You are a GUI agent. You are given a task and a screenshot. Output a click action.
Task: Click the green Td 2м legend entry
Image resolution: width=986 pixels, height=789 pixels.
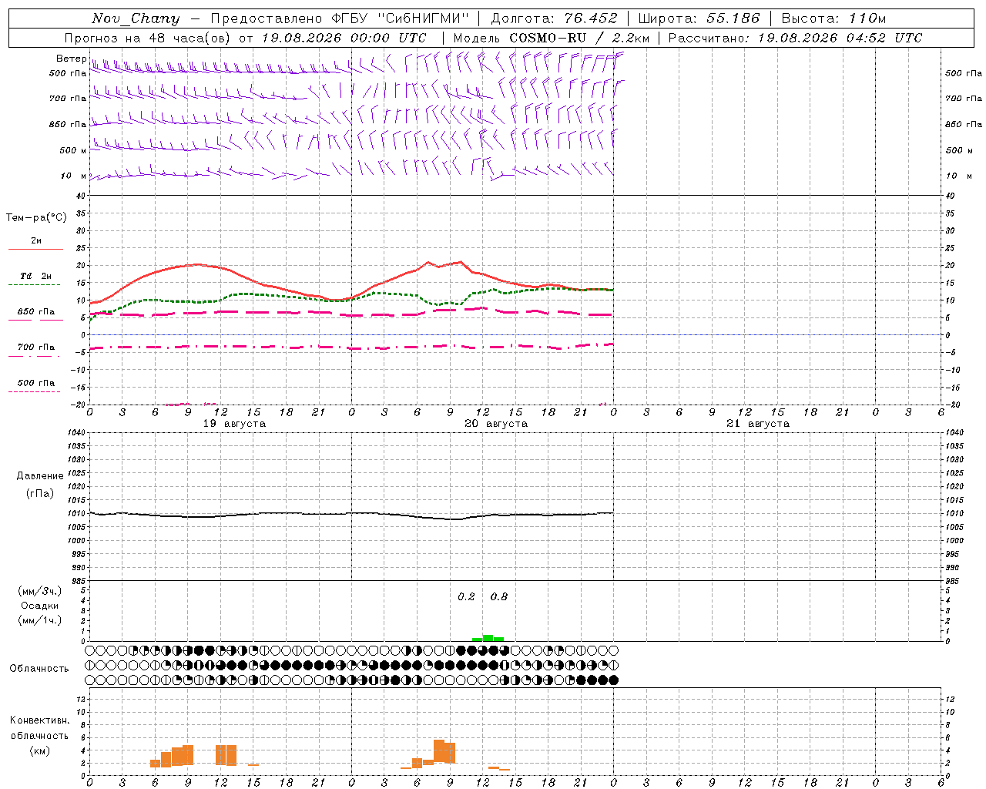[x=35, y=279]
